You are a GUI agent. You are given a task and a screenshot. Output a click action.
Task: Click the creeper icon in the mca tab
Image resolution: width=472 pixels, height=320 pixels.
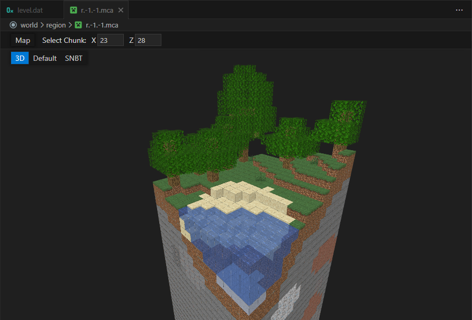coord(74,10)
